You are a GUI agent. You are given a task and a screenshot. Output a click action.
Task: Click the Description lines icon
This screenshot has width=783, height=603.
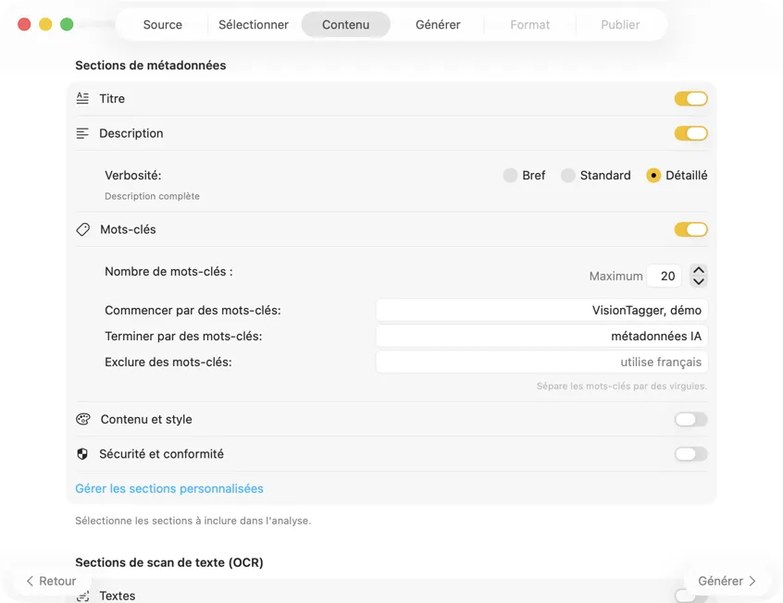(x=83, y=133)
